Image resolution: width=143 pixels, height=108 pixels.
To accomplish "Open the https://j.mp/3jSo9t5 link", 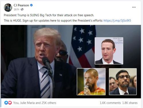I will pos(117,21).
